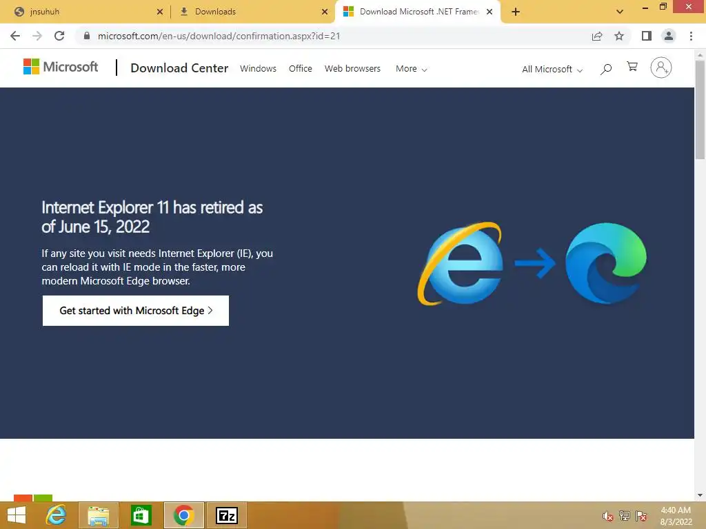706x529 pixels.
Task: Open the shopping cart icon
Action: pyautogui.click(x=632, y=67)
